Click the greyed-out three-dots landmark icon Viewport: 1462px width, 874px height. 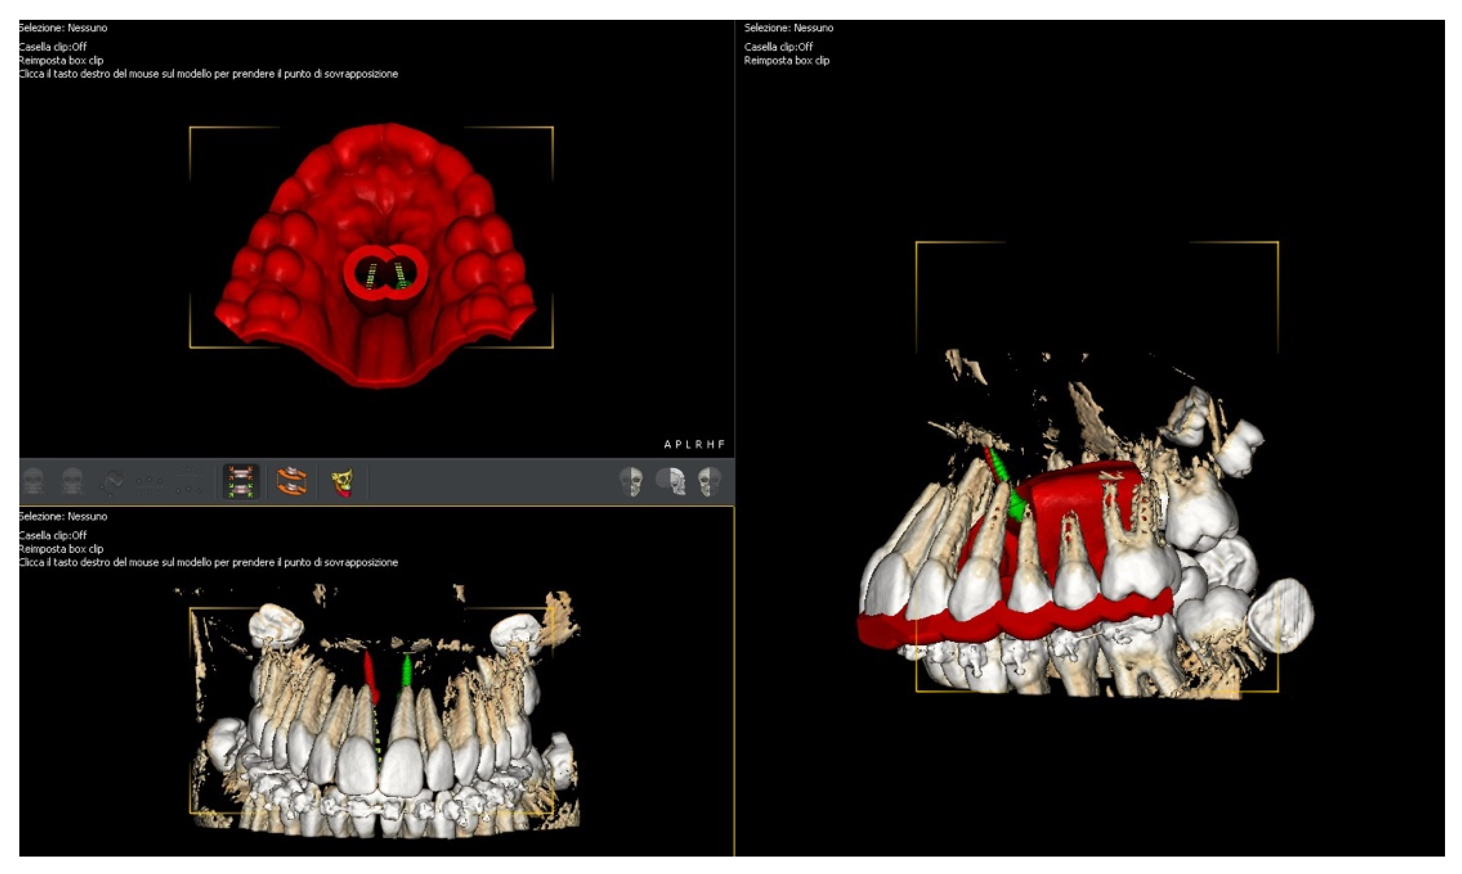click(x=149, y=484)
